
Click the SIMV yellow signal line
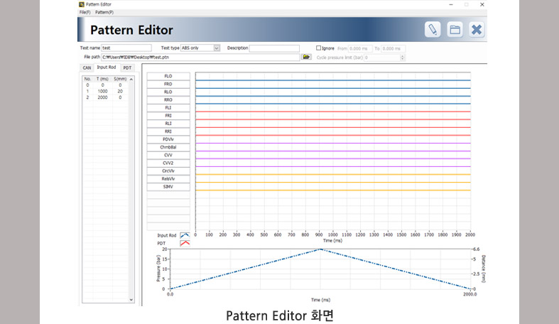tap(333, 190)
